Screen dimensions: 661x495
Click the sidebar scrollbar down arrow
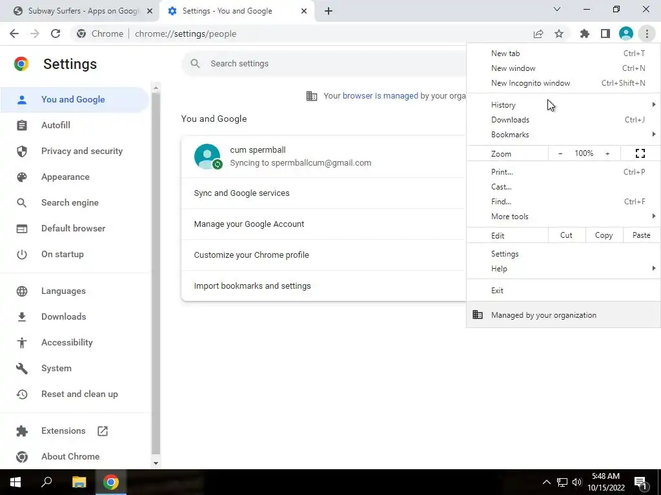click(x=156, y=463)
